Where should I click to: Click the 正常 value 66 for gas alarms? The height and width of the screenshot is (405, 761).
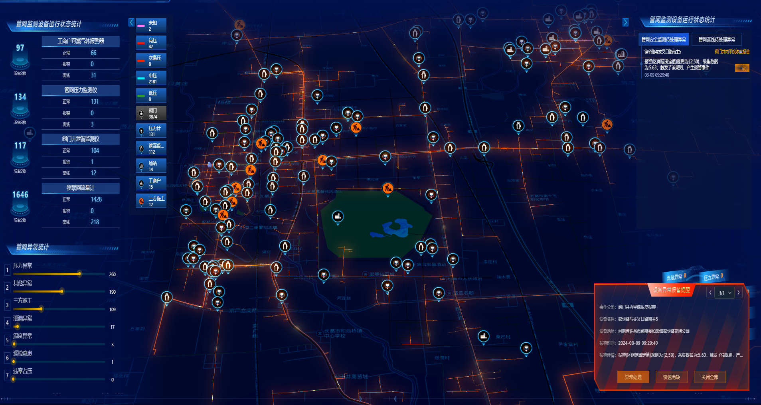click(93, 53)
